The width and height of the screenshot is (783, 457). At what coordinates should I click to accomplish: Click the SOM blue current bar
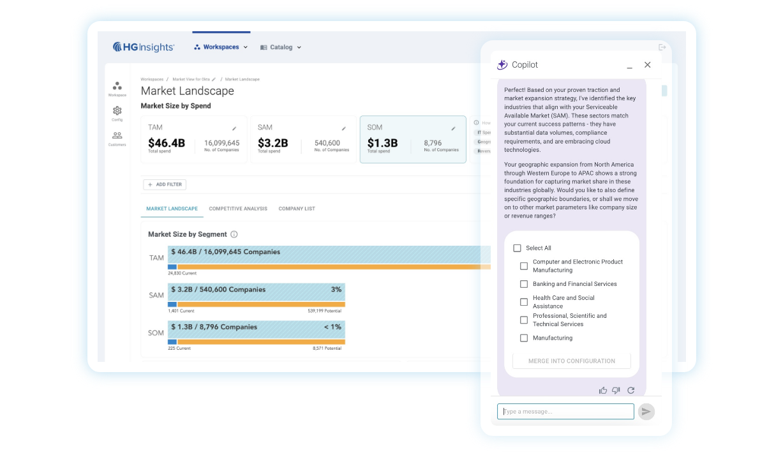(x=172, y=342)
